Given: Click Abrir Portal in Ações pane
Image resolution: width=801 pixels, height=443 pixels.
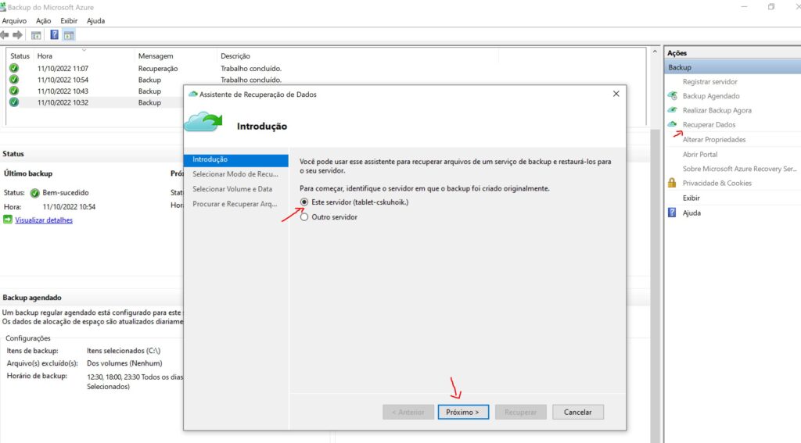Looking at the screenshot, I should pos(700,154).
